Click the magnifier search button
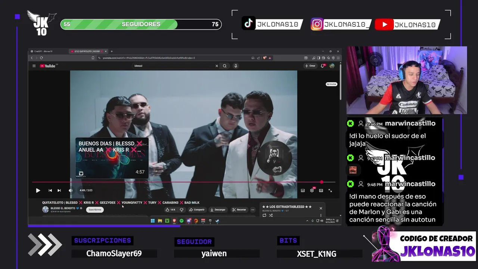Viewport: 478px width, 269px height. (x=225, y=66)
